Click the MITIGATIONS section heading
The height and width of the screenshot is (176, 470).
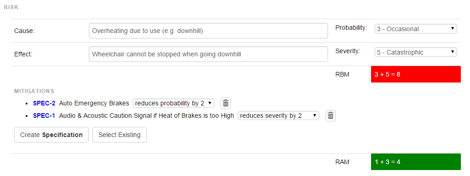[x=34, y=91]
